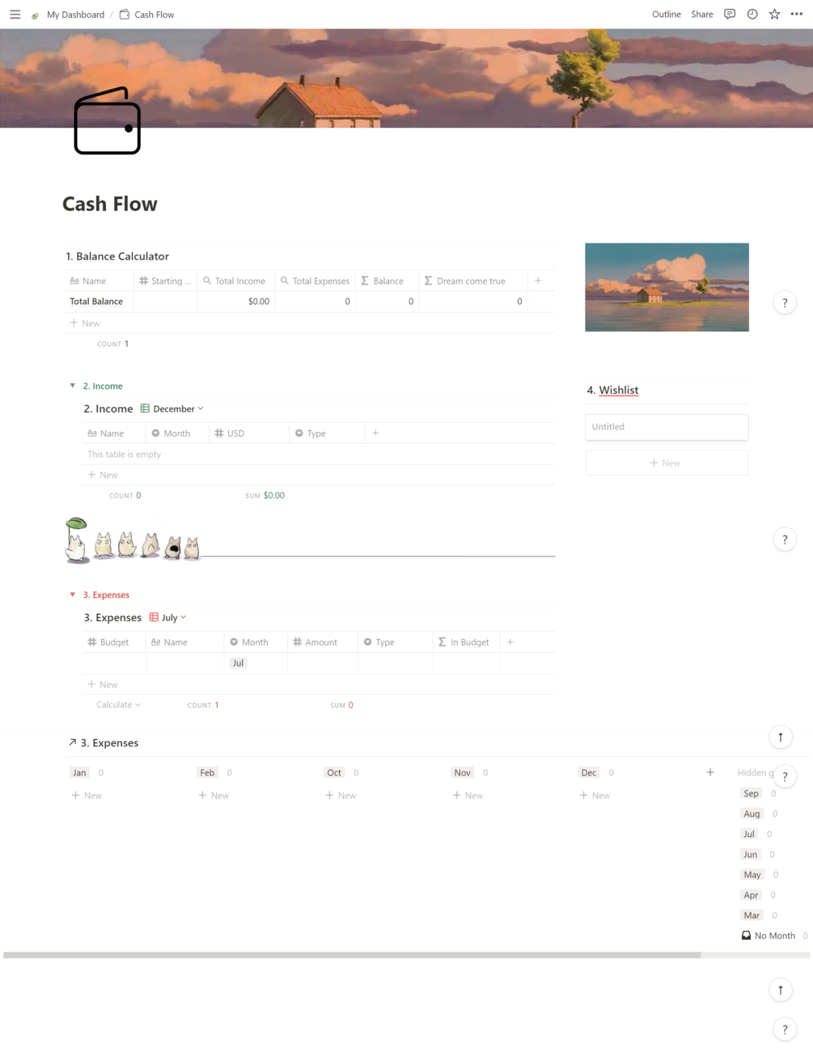Click the horizontal scrollbar at bottom
813x1057 pixels.
point(352,955)
